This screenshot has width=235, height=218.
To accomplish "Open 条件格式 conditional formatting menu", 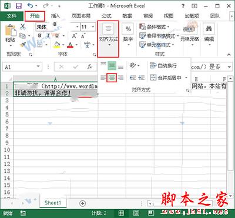I will coord(155,27).
